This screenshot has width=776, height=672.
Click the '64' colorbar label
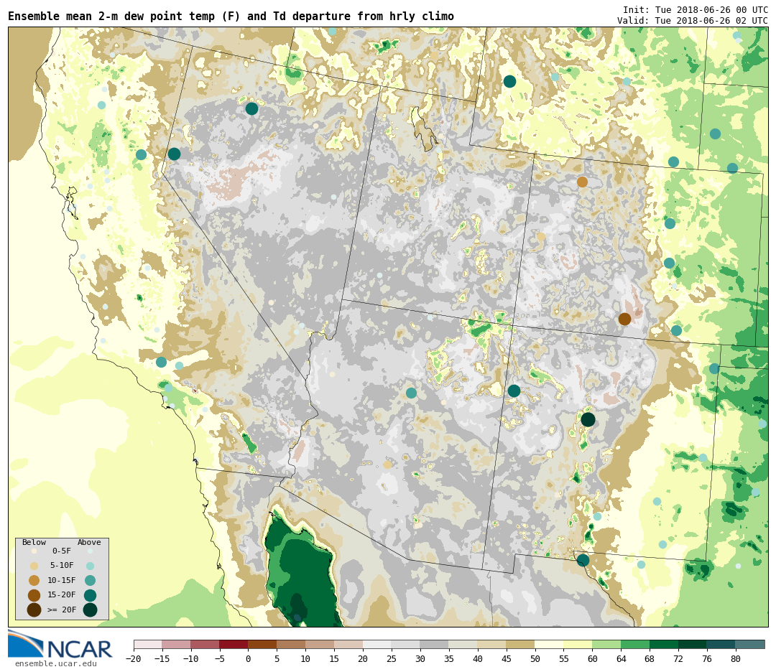coord(621,658)
